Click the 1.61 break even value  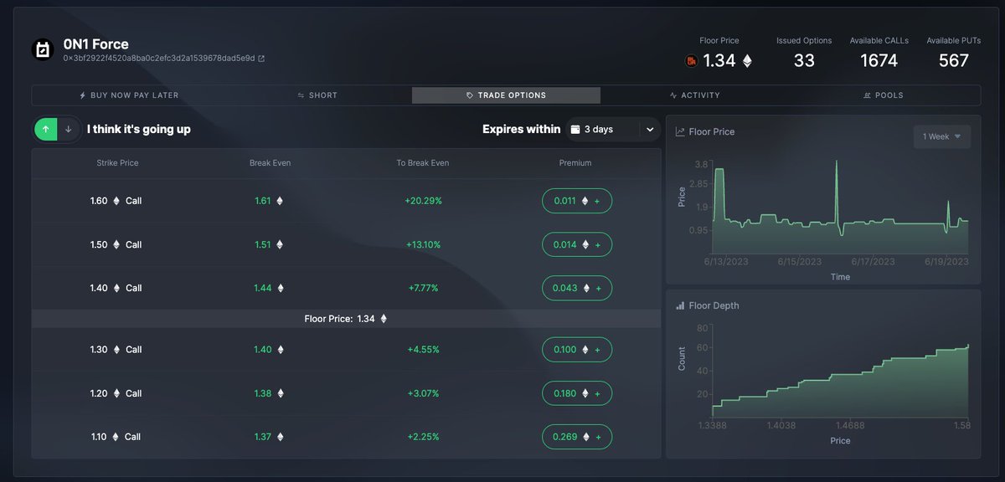pos(263,201)
